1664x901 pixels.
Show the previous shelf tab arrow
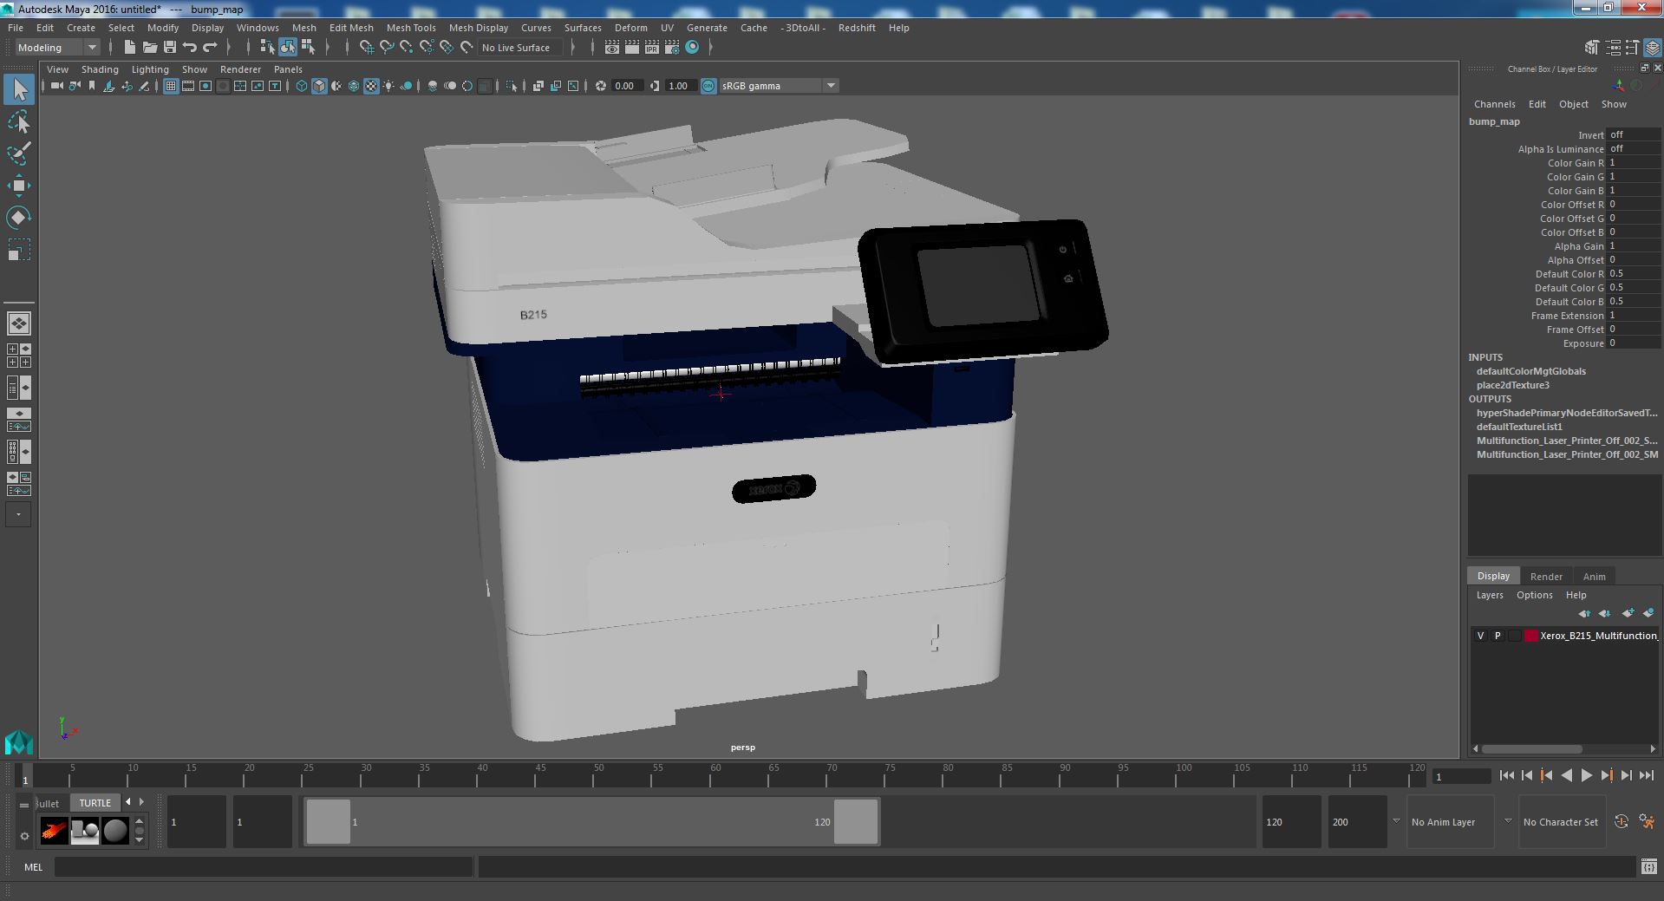(x=128, y=802)
